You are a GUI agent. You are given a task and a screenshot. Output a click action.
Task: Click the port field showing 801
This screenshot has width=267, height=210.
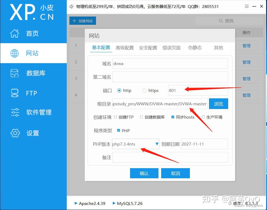(198, 90)
